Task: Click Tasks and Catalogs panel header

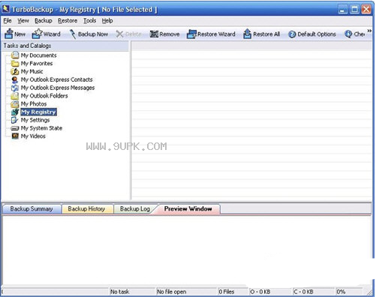Action: pos(65,46)
